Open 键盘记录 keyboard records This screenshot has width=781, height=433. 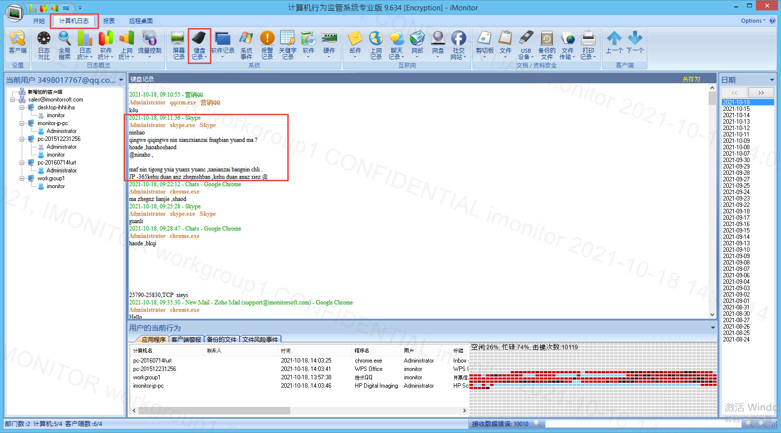[199, 45]
